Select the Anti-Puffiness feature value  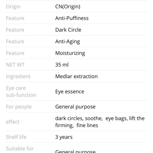(x=72, y=18)
